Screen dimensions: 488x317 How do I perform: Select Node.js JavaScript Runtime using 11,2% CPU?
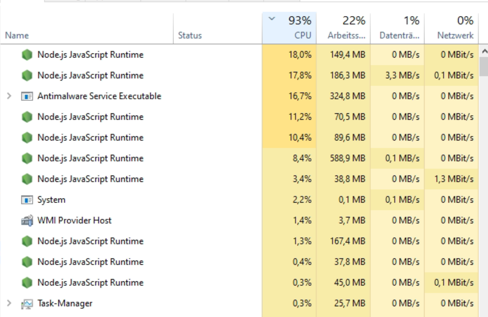90,117
